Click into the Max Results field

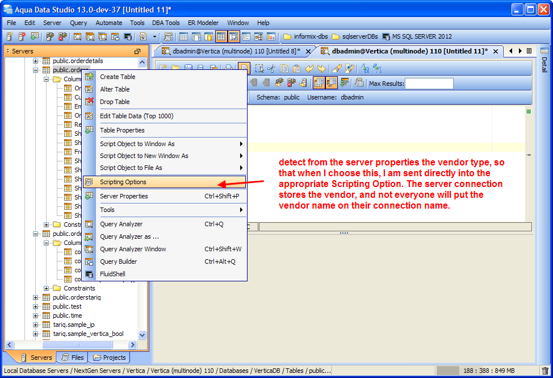click(429, 84)
